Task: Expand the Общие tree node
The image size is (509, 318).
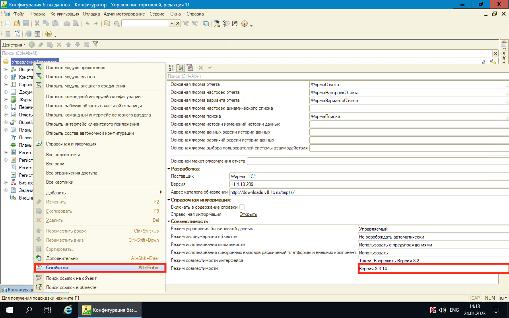Action: coord(6,70)
